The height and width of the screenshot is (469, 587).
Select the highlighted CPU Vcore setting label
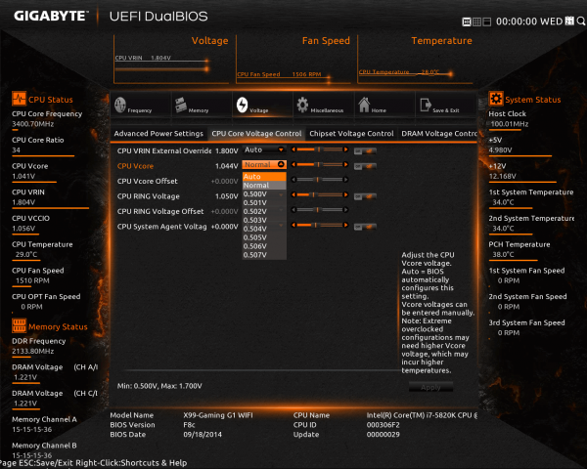point(135,166)
